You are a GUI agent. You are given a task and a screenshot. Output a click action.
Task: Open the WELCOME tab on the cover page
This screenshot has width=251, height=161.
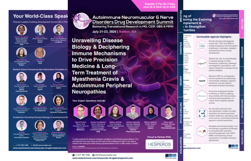pyautogui.click(x=181, y=16)
